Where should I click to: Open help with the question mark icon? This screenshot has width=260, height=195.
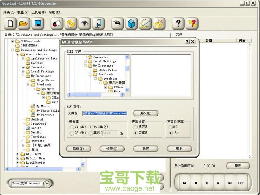[178, 24]
